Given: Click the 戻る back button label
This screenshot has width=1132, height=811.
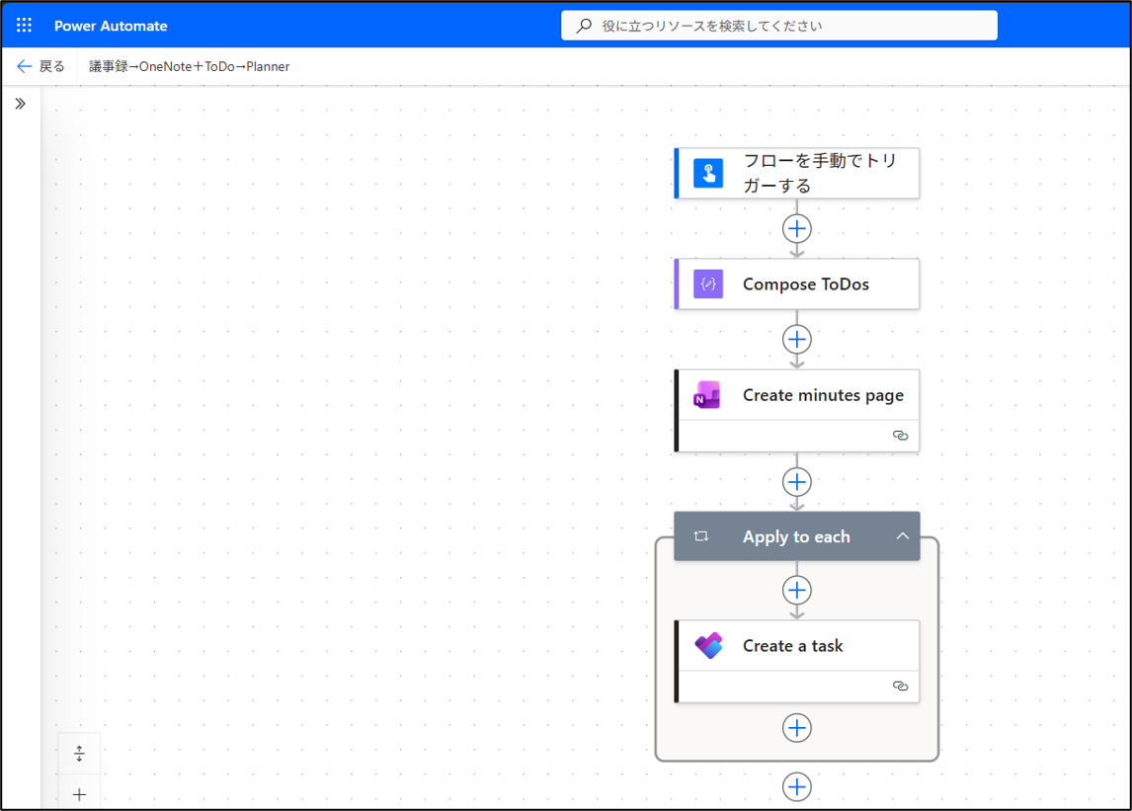Looking at the screenshot, I should coord(52,66).
